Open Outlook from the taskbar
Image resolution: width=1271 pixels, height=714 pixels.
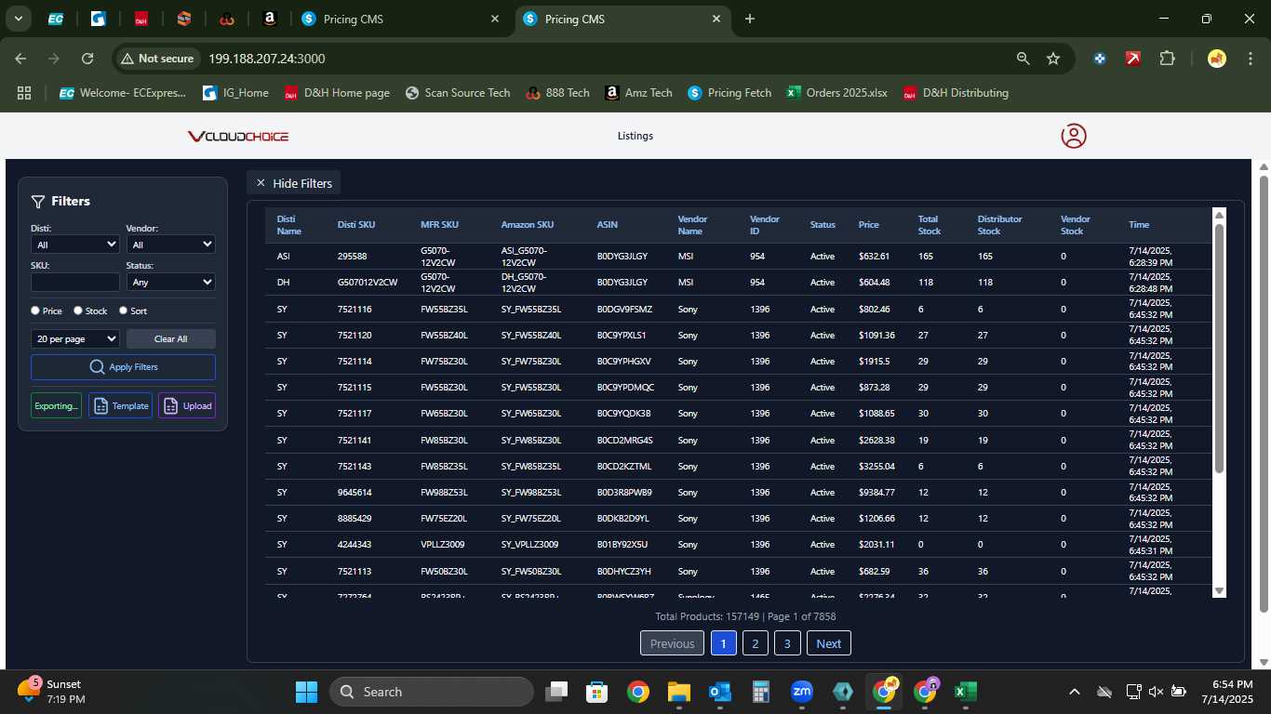coord(719,692)
